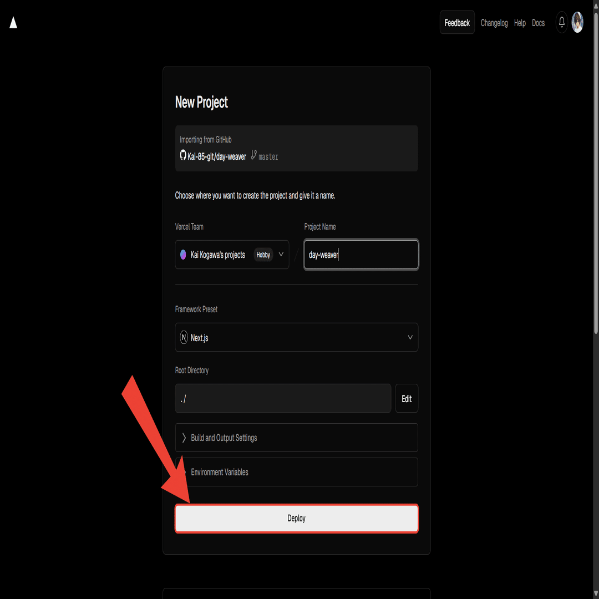Click the Next.js logo icon
The width and height of the screenshot is (599, 599).
pos(184,337)
